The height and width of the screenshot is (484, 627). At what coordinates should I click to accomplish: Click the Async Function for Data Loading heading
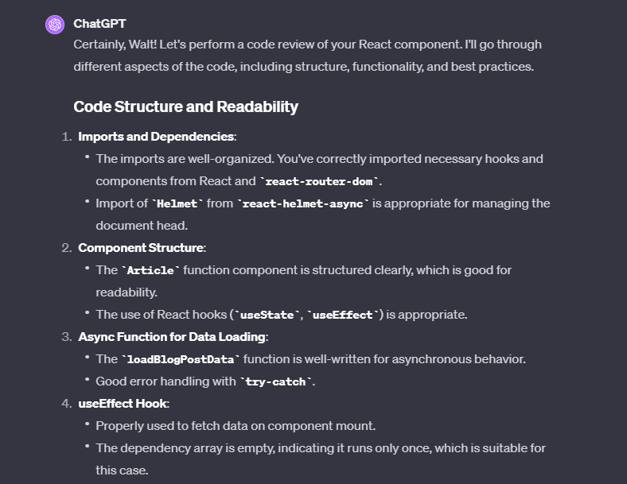click(173, 337)
